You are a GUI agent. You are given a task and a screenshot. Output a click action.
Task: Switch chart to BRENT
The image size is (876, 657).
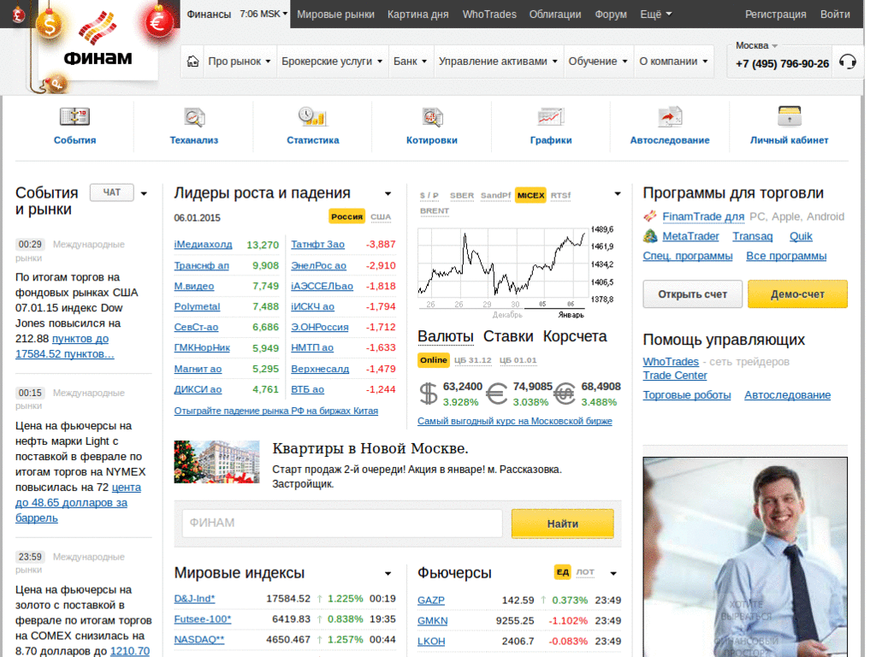coord(434,210)
